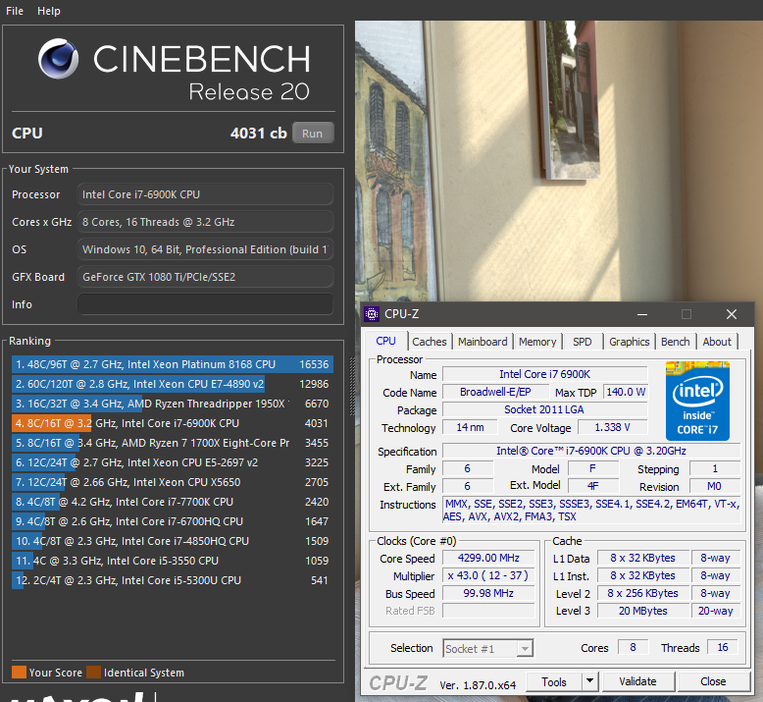Click the Package value Socket 2011 LGA
Image resolution: width=763 pixels, height=702 pixels.
[545, 409]
